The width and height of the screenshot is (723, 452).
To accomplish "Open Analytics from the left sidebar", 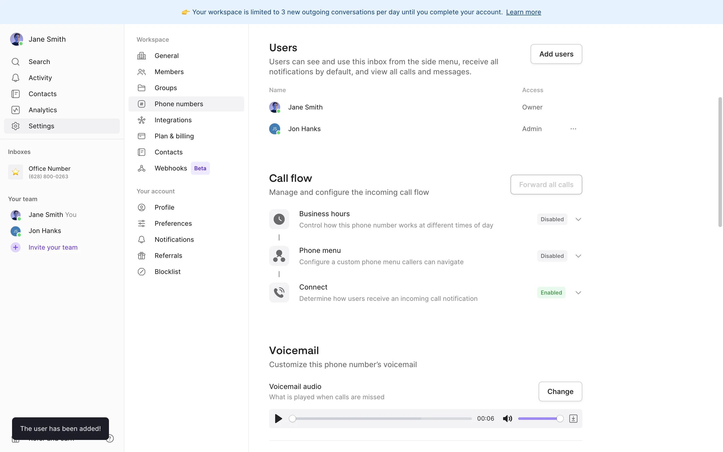I will [x=43, y=110].
